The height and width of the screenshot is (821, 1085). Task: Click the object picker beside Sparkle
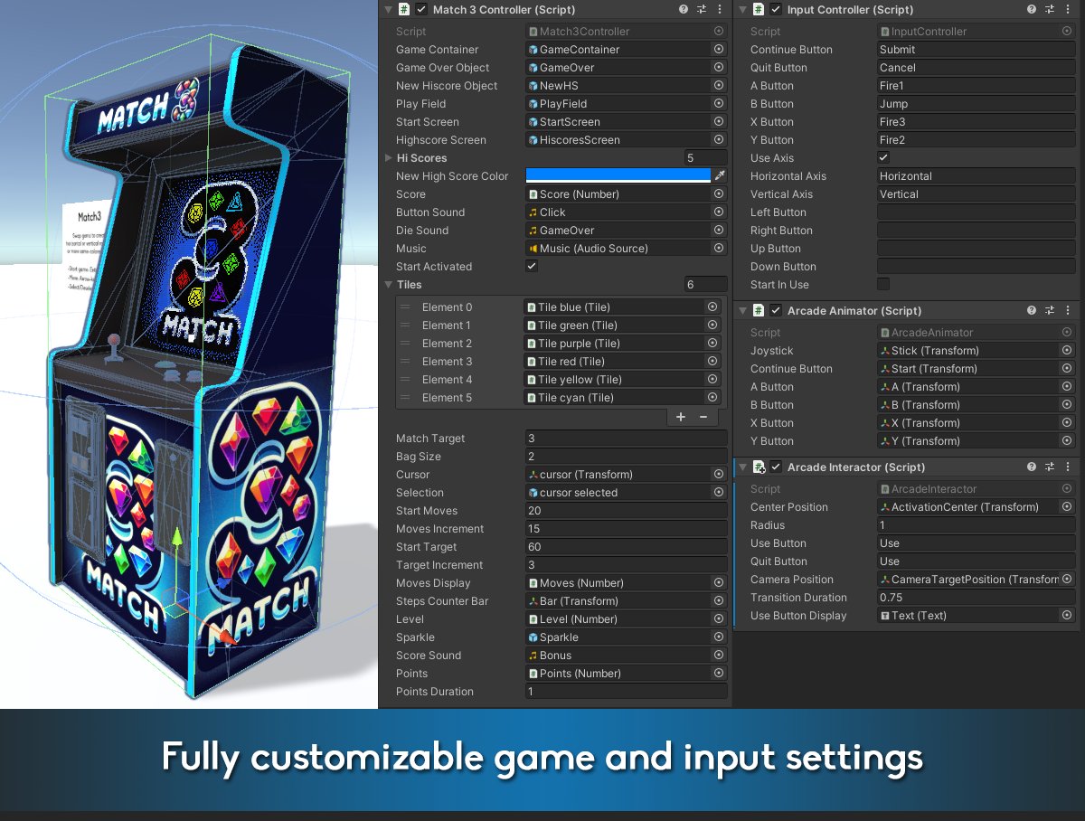pos(719,637)
